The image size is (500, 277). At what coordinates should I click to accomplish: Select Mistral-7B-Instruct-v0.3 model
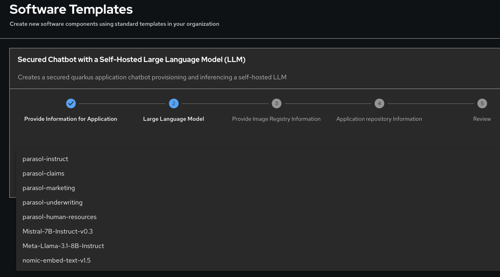pyautogui.click(x=58, y=232)
